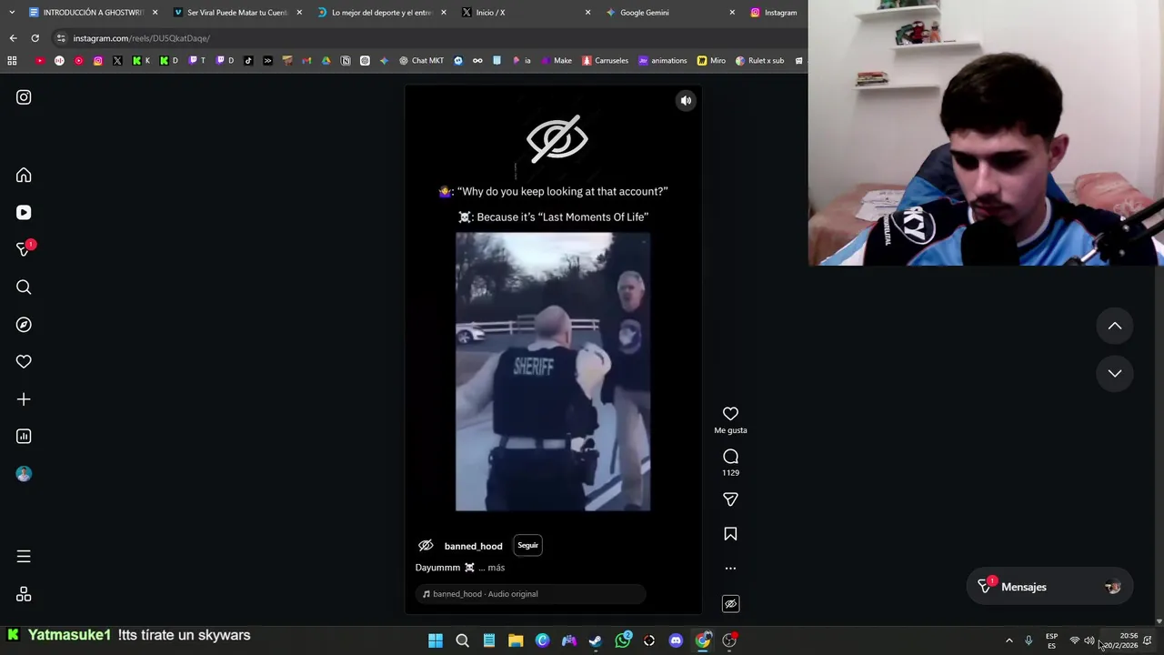The image size is (1164, 655).
Task: Switch to Ser Viral Puede Matar tab
Action: [x=237, y=13]
